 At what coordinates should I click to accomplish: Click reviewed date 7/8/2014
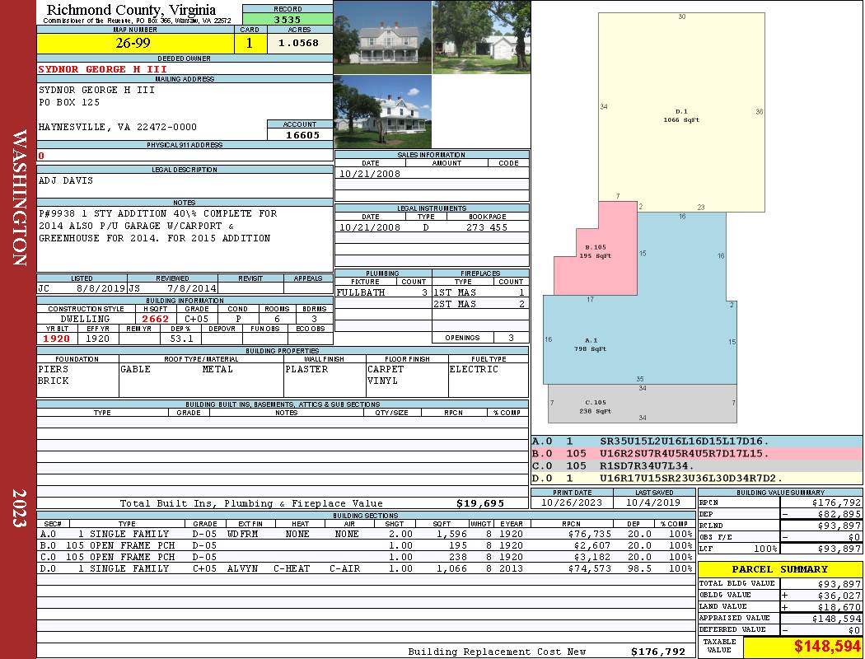(x=191, y=287)
